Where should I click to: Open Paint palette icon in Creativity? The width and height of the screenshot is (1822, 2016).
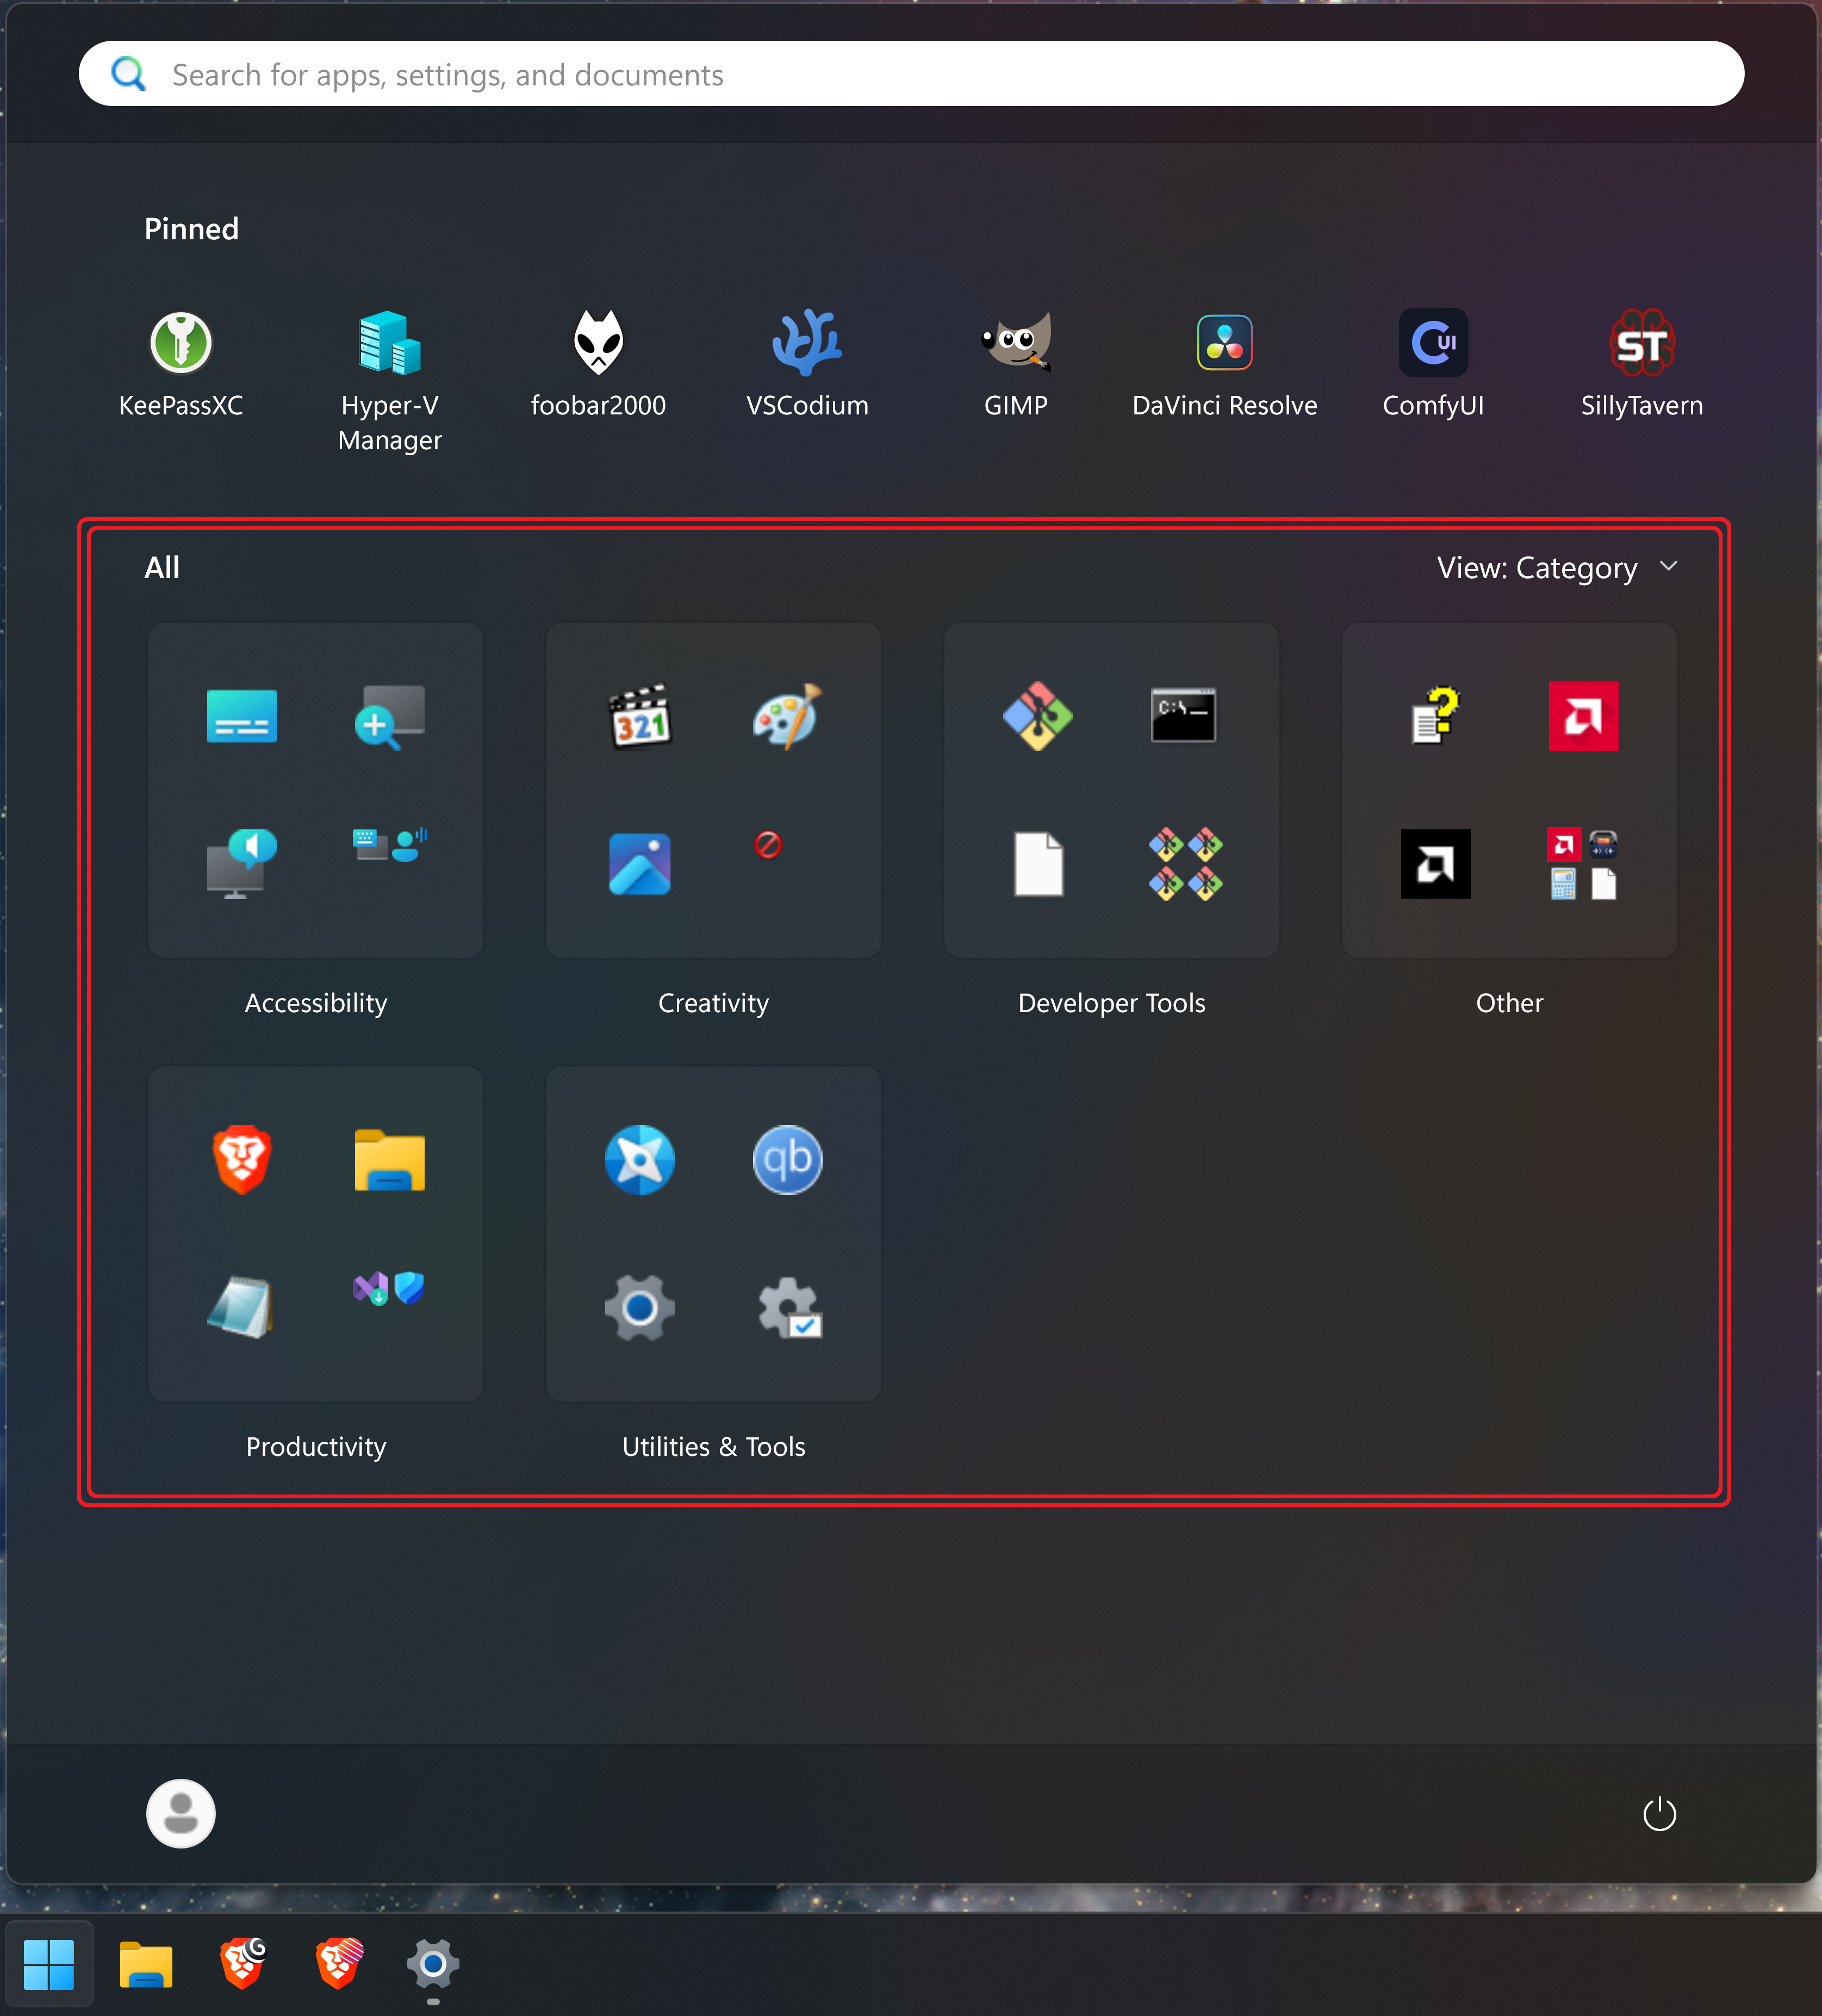point(788,716)
